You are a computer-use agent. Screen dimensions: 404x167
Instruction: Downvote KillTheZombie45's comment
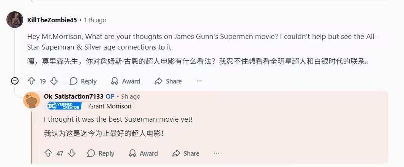pyautogui.click(x=54, y=81)
